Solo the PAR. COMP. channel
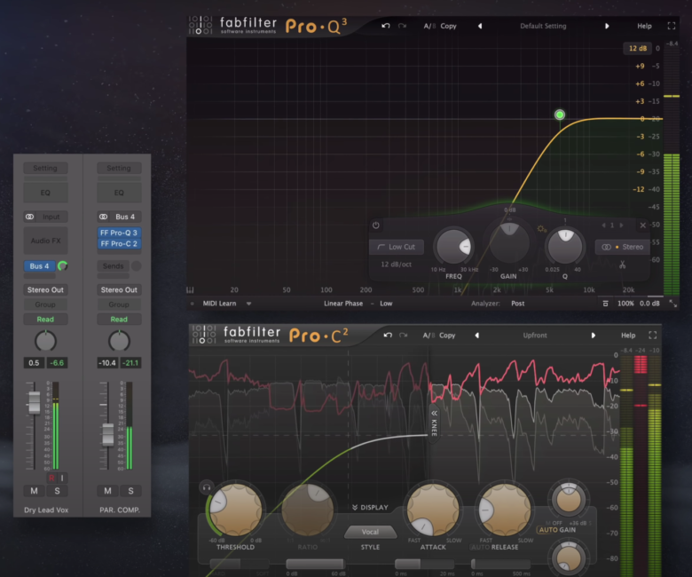 130,491
